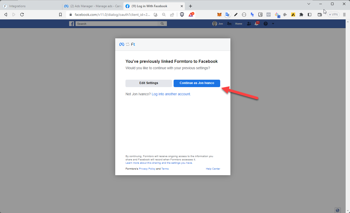Click the colorful link extension with badge
The image size is (350, 213).
[x=277, y=15]
